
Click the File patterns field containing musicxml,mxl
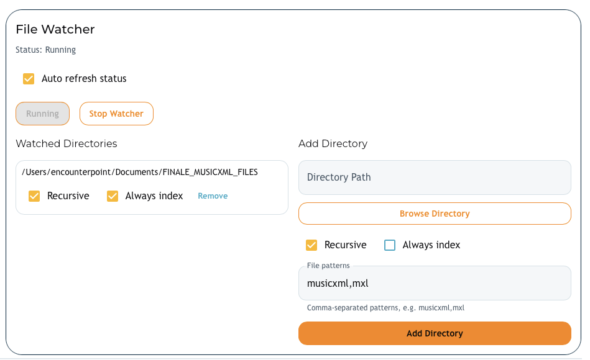click(x=435, y=284)
